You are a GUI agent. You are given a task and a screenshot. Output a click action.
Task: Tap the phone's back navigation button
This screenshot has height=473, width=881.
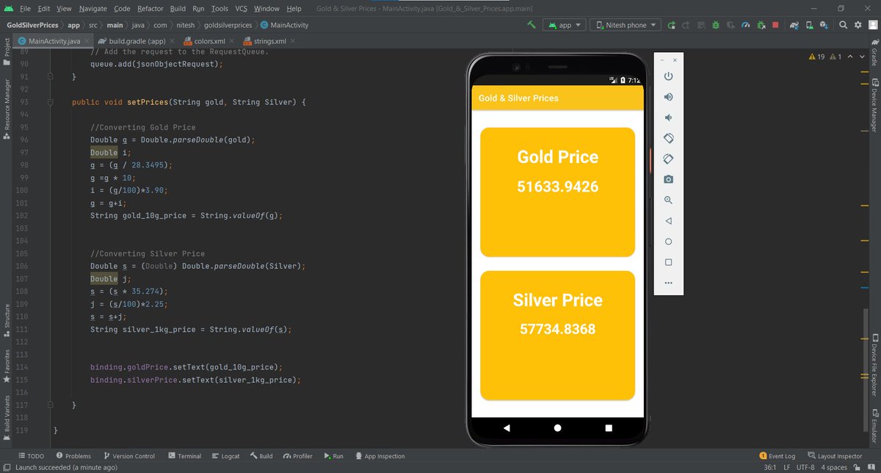coord(507,427)
